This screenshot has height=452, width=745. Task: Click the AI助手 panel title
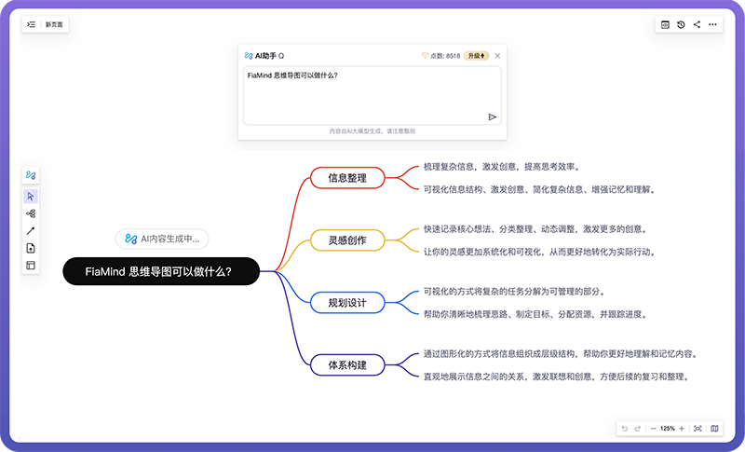264,56
